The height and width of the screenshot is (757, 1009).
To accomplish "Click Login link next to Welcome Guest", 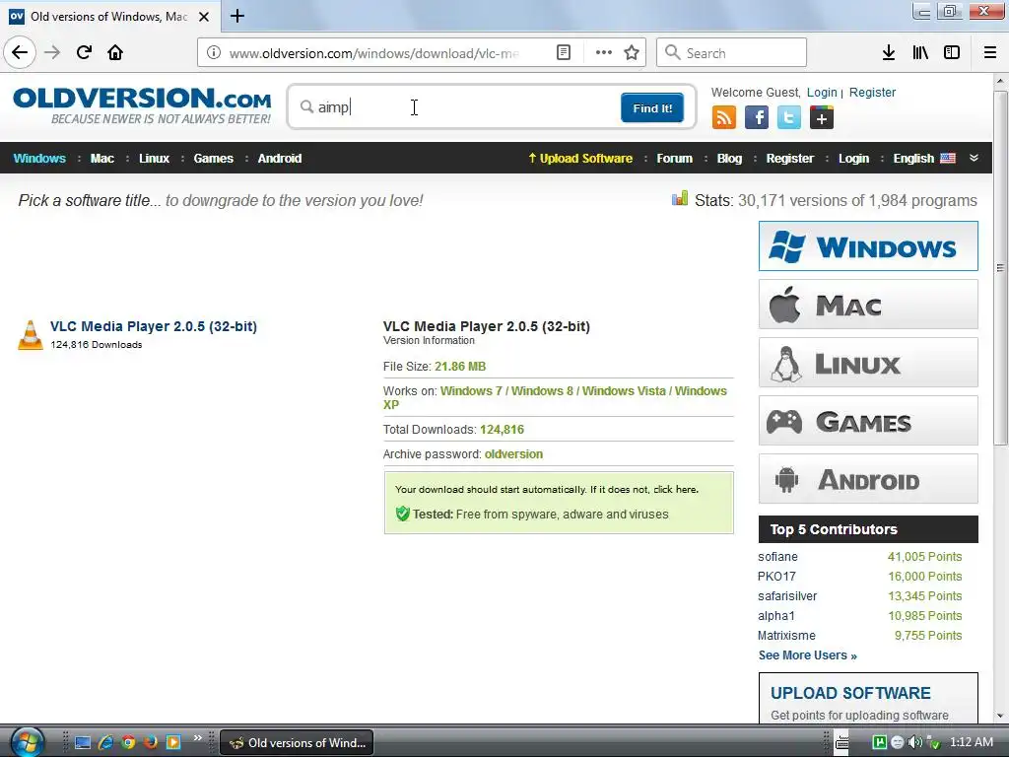I will 822,92.
